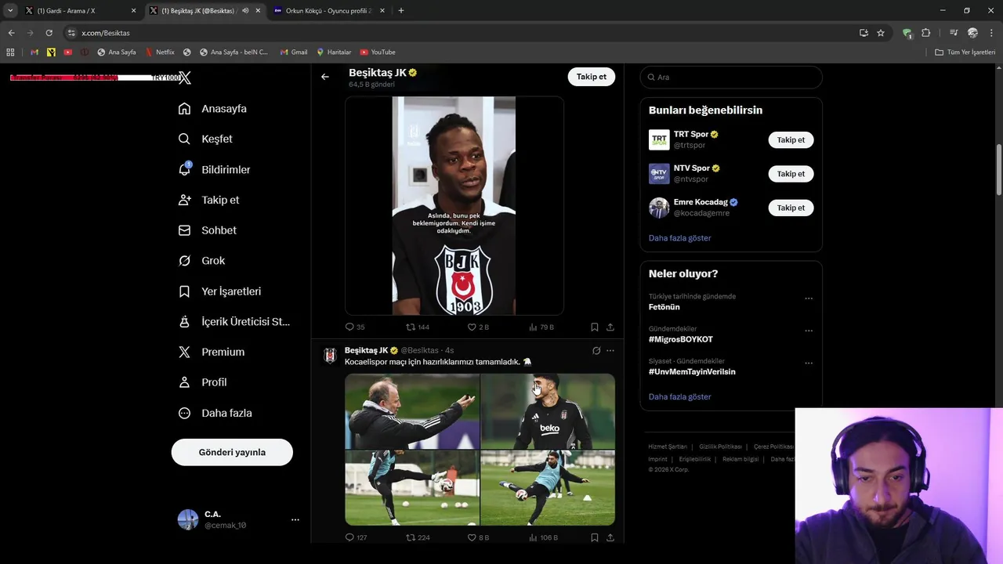Open the #MigrosBOYKOT trend

click(680, 339)
